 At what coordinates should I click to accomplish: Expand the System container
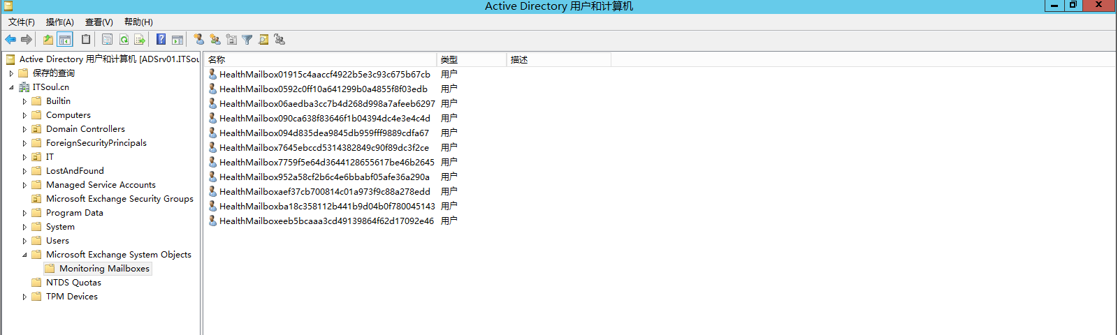[24, 227]
